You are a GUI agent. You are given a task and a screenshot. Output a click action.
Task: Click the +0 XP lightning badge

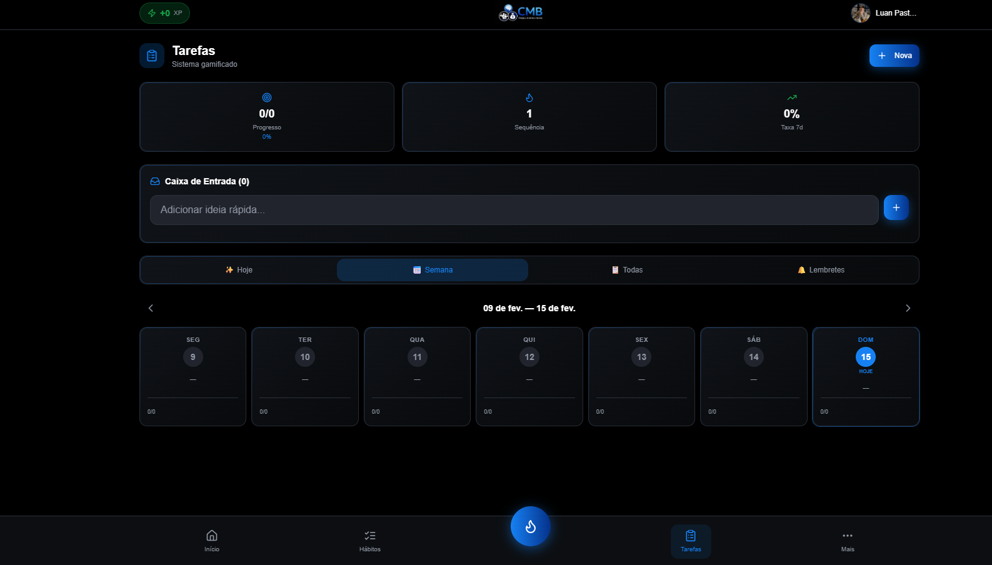click(164, 13)
